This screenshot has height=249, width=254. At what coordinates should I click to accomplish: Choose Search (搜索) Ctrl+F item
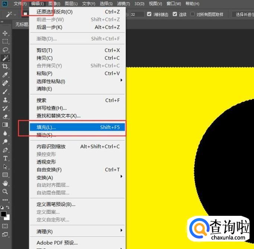(77, 100)
